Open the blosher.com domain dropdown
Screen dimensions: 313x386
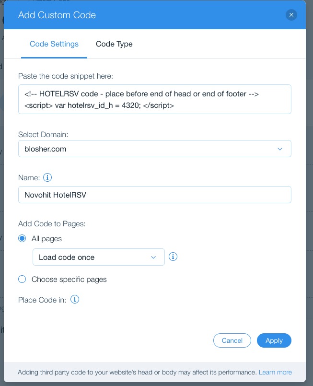coord(155,149)
